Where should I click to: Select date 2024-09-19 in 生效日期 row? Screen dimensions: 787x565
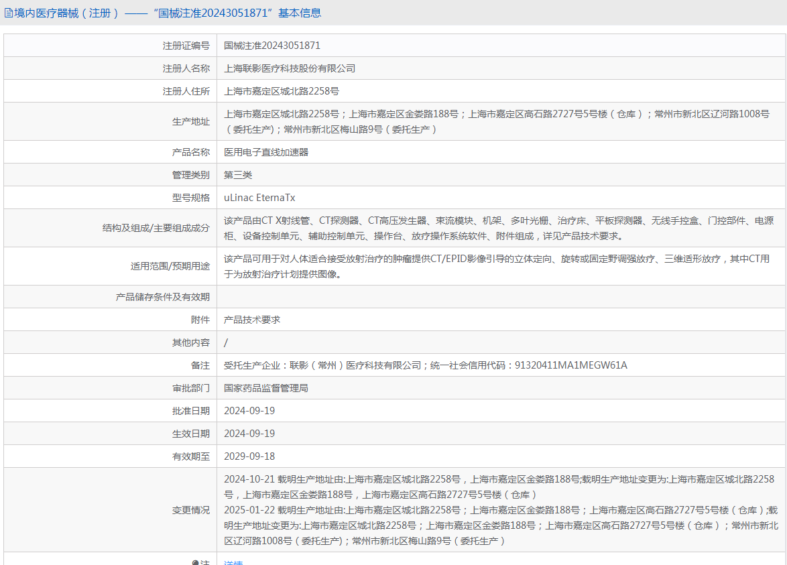[x=249, y=434]
